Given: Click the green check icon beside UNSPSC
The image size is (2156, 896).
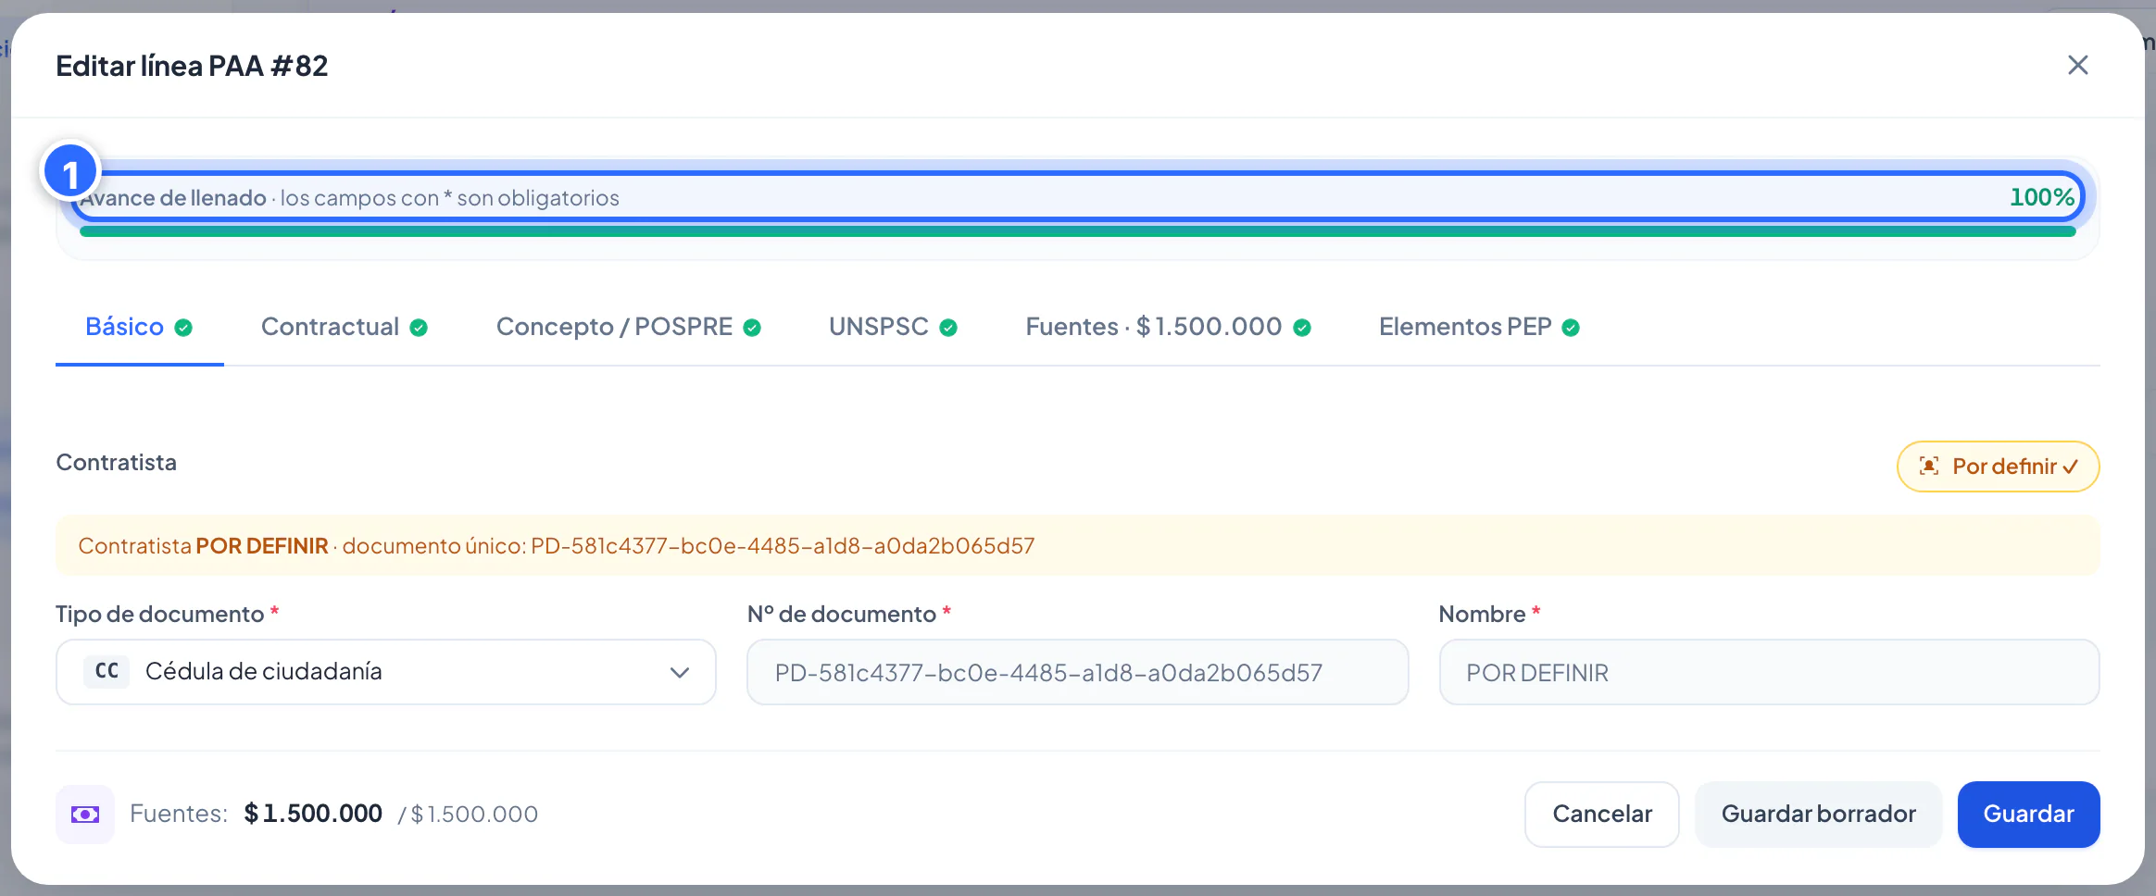Looking at the screenshot, I should coord(948,328).
